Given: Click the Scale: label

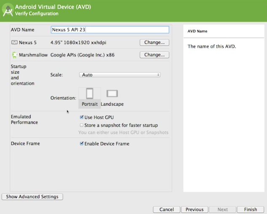Looking at the screenshot, I should coord(57,75).
